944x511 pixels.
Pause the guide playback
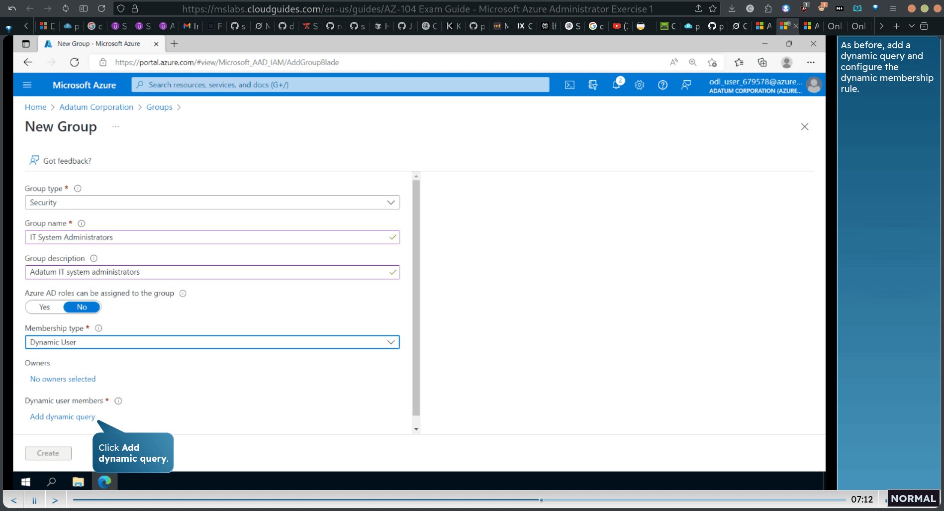click(34, 500)
